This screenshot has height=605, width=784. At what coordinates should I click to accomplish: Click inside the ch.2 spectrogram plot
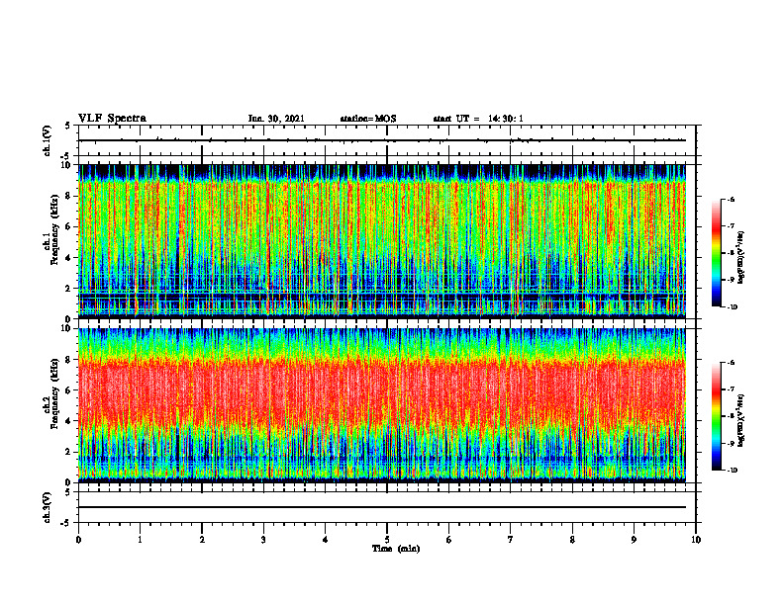click(382, 405)
